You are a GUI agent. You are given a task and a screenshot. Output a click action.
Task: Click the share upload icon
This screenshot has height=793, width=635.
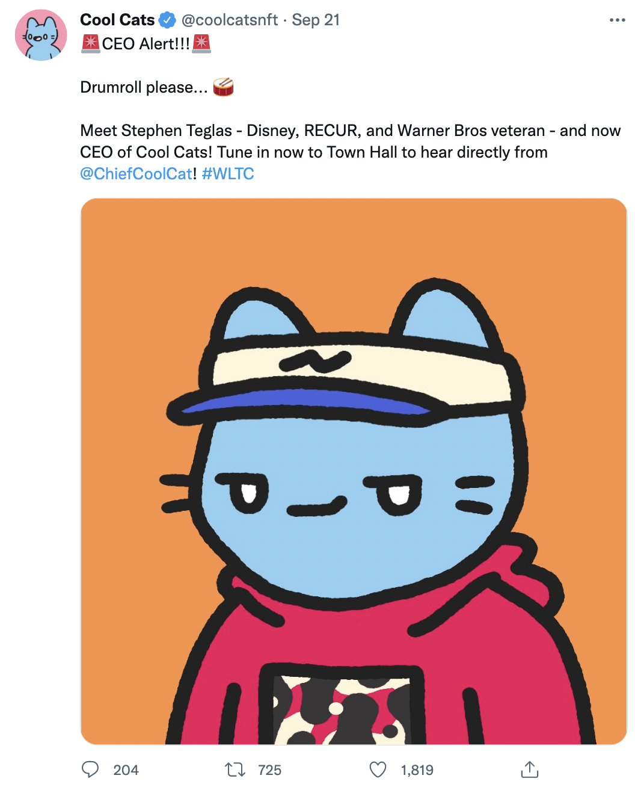(529, 770)
